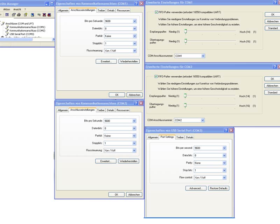280x224 pixels.
Task: Select Kommunikationsanschluss (COM1) in device tree
Action: coord(27,27)
